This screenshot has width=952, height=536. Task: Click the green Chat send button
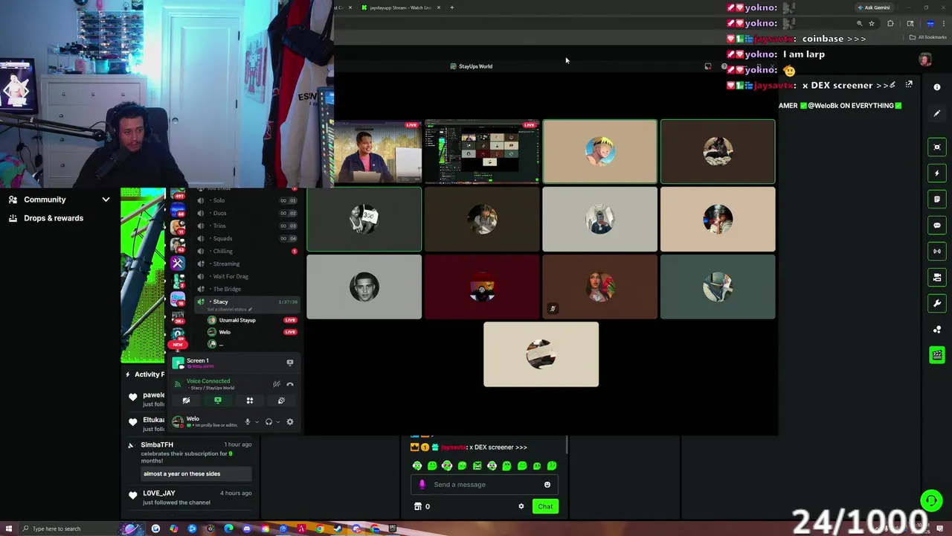(545, 506)
